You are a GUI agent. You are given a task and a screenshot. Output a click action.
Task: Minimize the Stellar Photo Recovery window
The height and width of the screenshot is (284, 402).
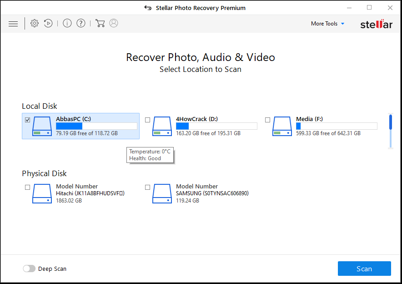tap(349, 8)
